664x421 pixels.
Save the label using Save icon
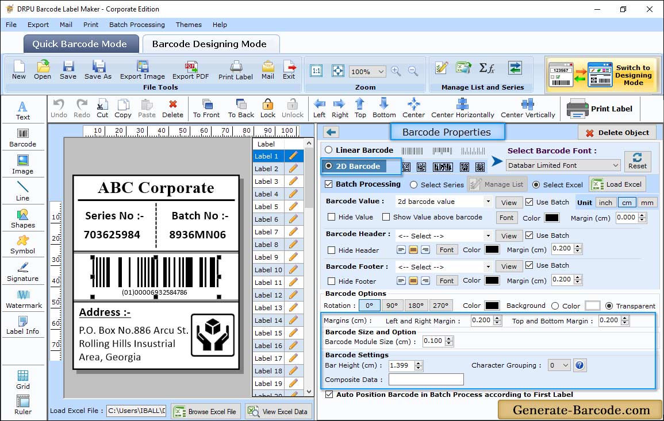pos(68,69)
